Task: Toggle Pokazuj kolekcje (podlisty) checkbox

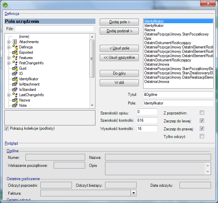Action: point(7,128)
